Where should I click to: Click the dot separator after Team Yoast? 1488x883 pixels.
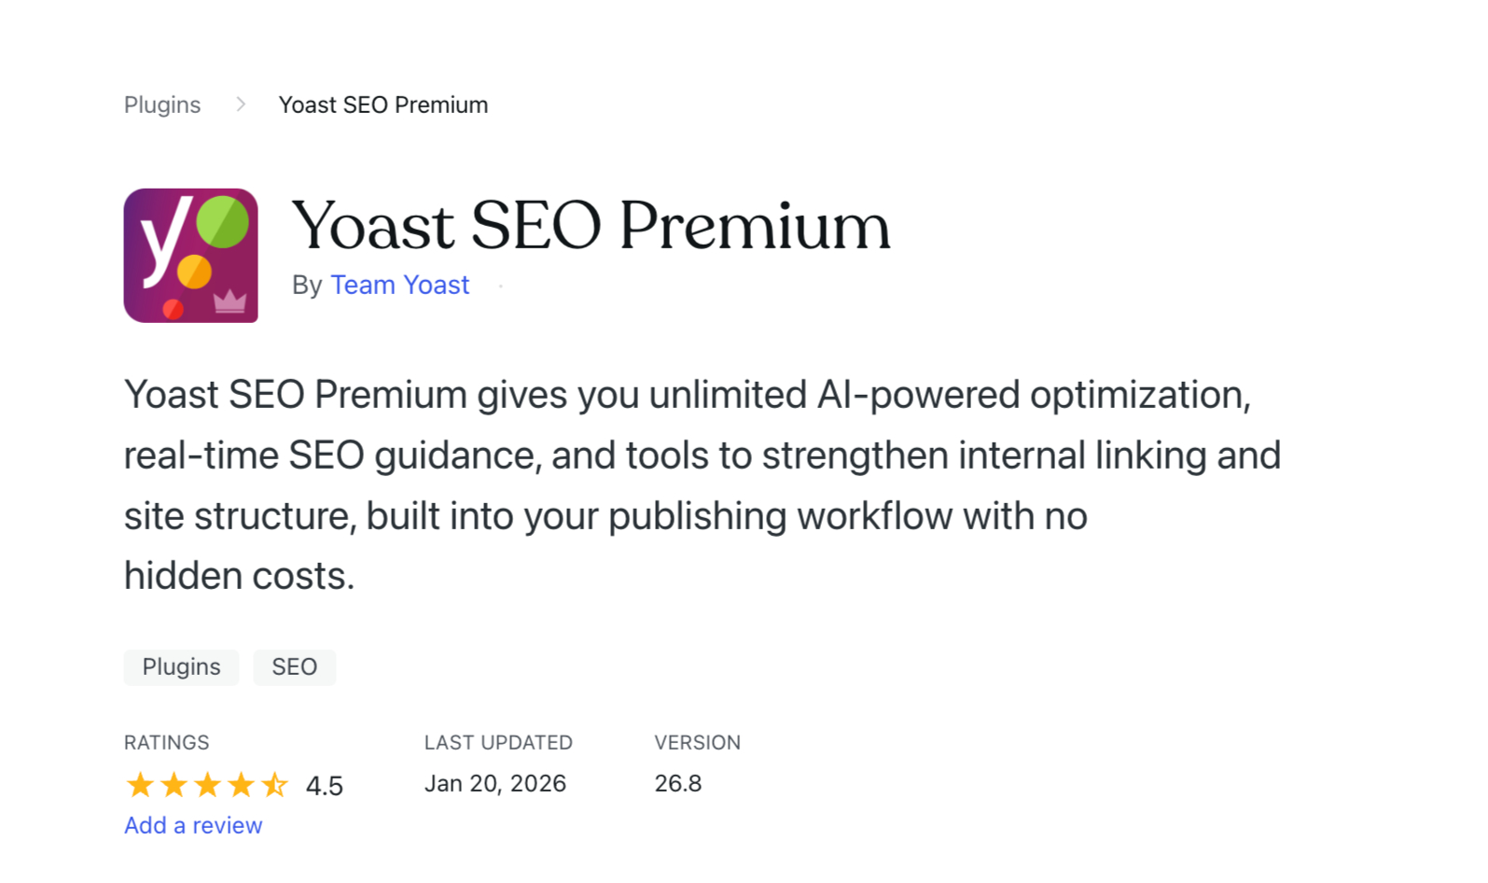[500, 287]
